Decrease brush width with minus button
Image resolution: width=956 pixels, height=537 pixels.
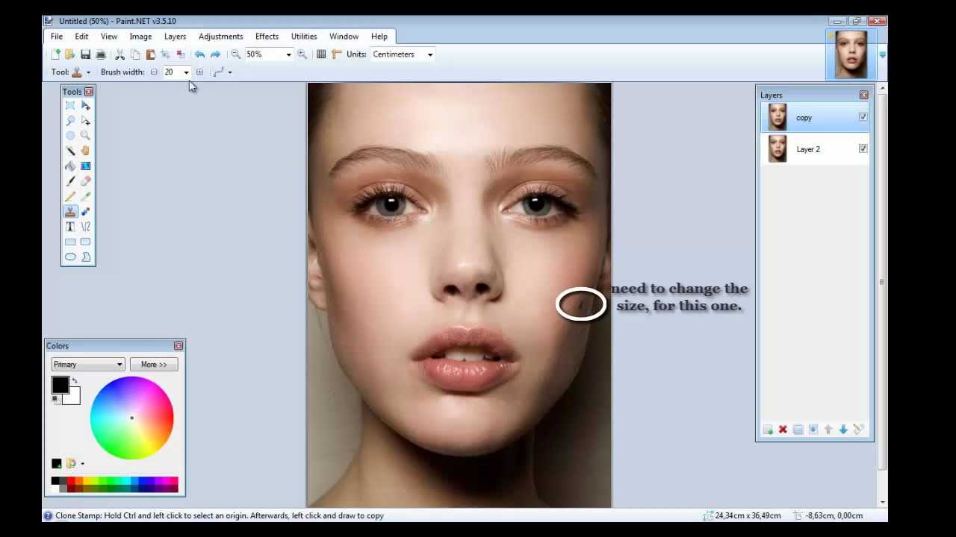click(x=154, y=72)
